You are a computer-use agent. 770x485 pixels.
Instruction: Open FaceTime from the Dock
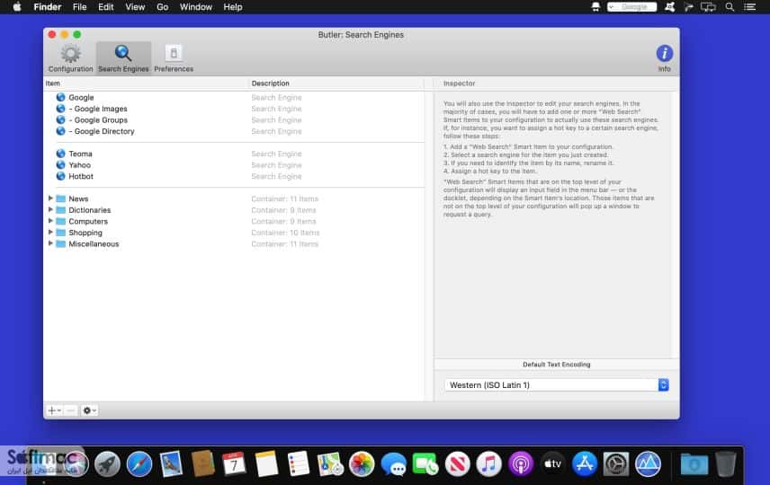(x=425, y=463)
